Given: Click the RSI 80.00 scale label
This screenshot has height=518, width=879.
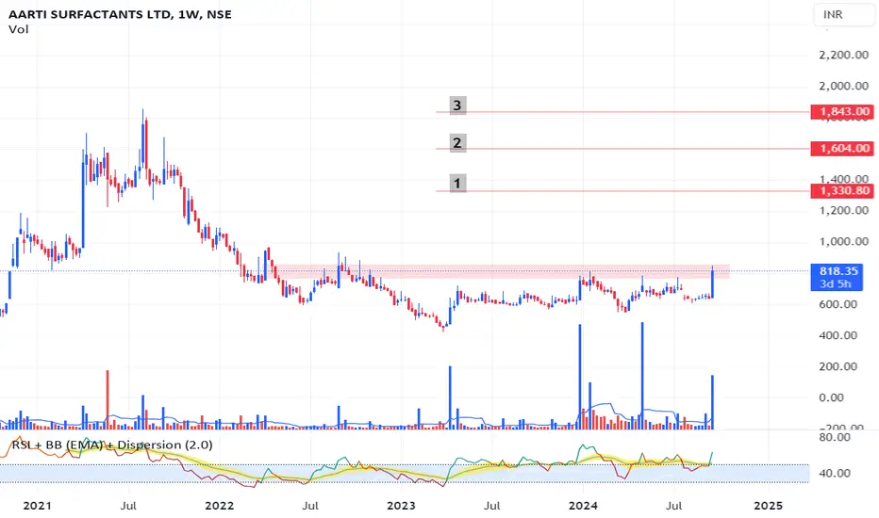Looking at the screenshot, I should pos(835,437).
